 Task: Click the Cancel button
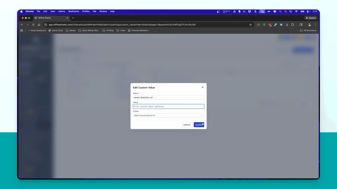coord(187,125)
